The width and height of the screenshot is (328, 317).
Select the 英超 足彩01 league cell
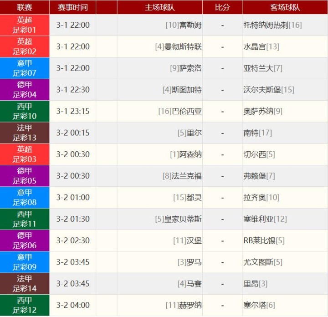click(25, 25)
